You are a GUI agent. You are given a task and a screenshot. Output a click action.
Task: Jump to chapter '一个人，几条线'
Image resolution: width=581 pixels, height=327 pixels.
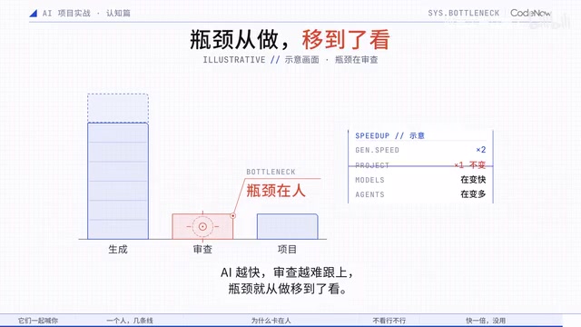(x=130, y=321)
